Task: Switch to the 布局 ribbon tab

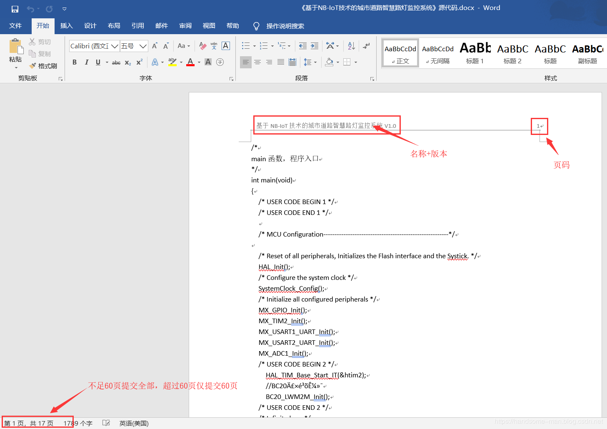Action: 114,26
